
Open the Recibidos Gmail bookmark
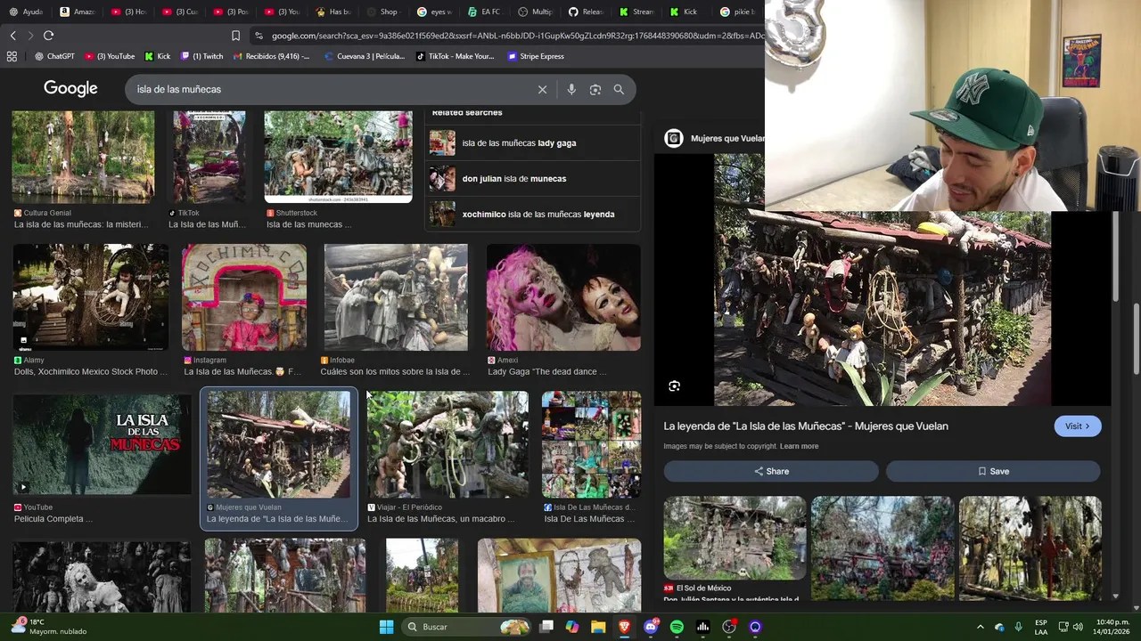click(271, 56)
